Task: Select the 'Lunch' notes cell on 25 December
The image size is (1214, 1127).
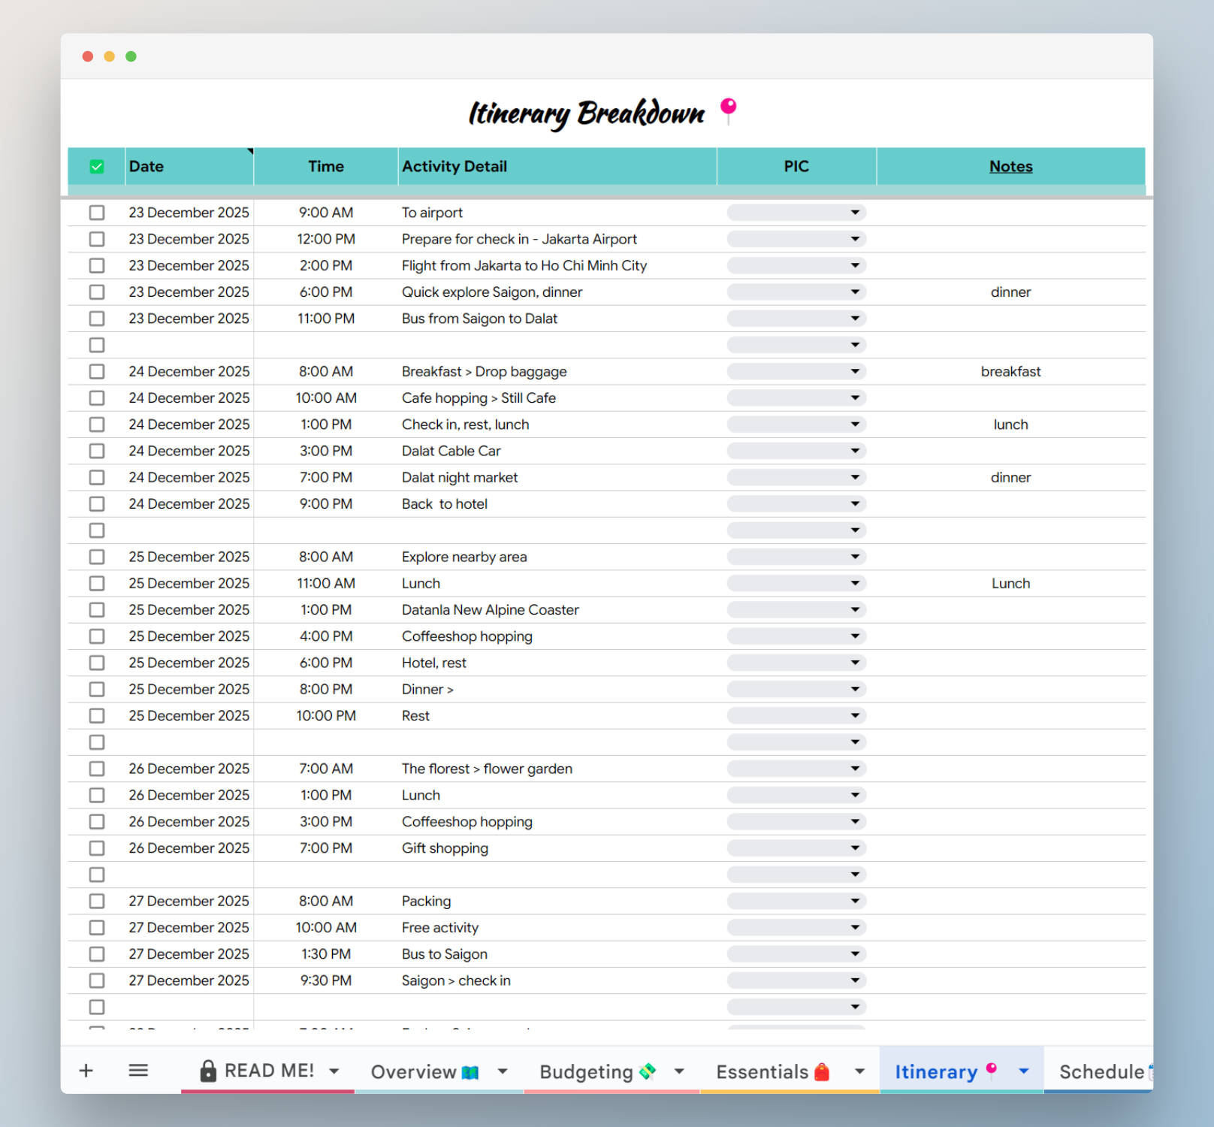Action: [x=1010, y=583]
